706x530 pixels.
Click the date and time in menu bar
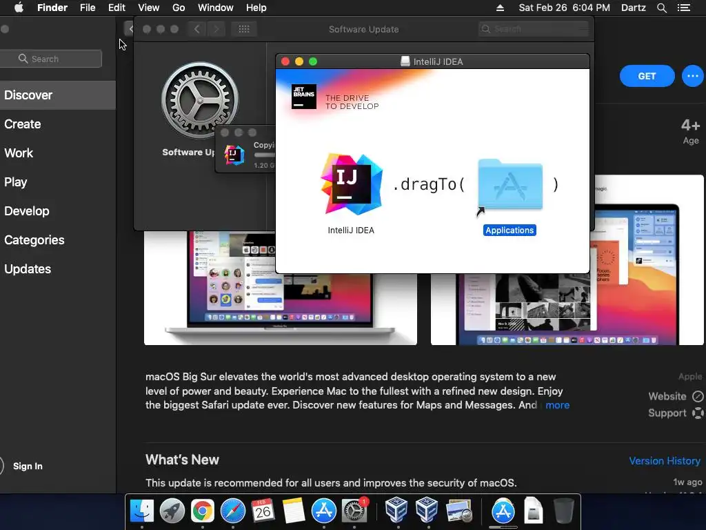click(564, 8)
